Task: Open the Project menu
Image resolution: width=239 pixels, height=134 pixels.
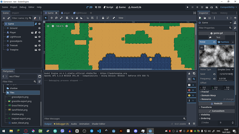Action: click(14, 7)
